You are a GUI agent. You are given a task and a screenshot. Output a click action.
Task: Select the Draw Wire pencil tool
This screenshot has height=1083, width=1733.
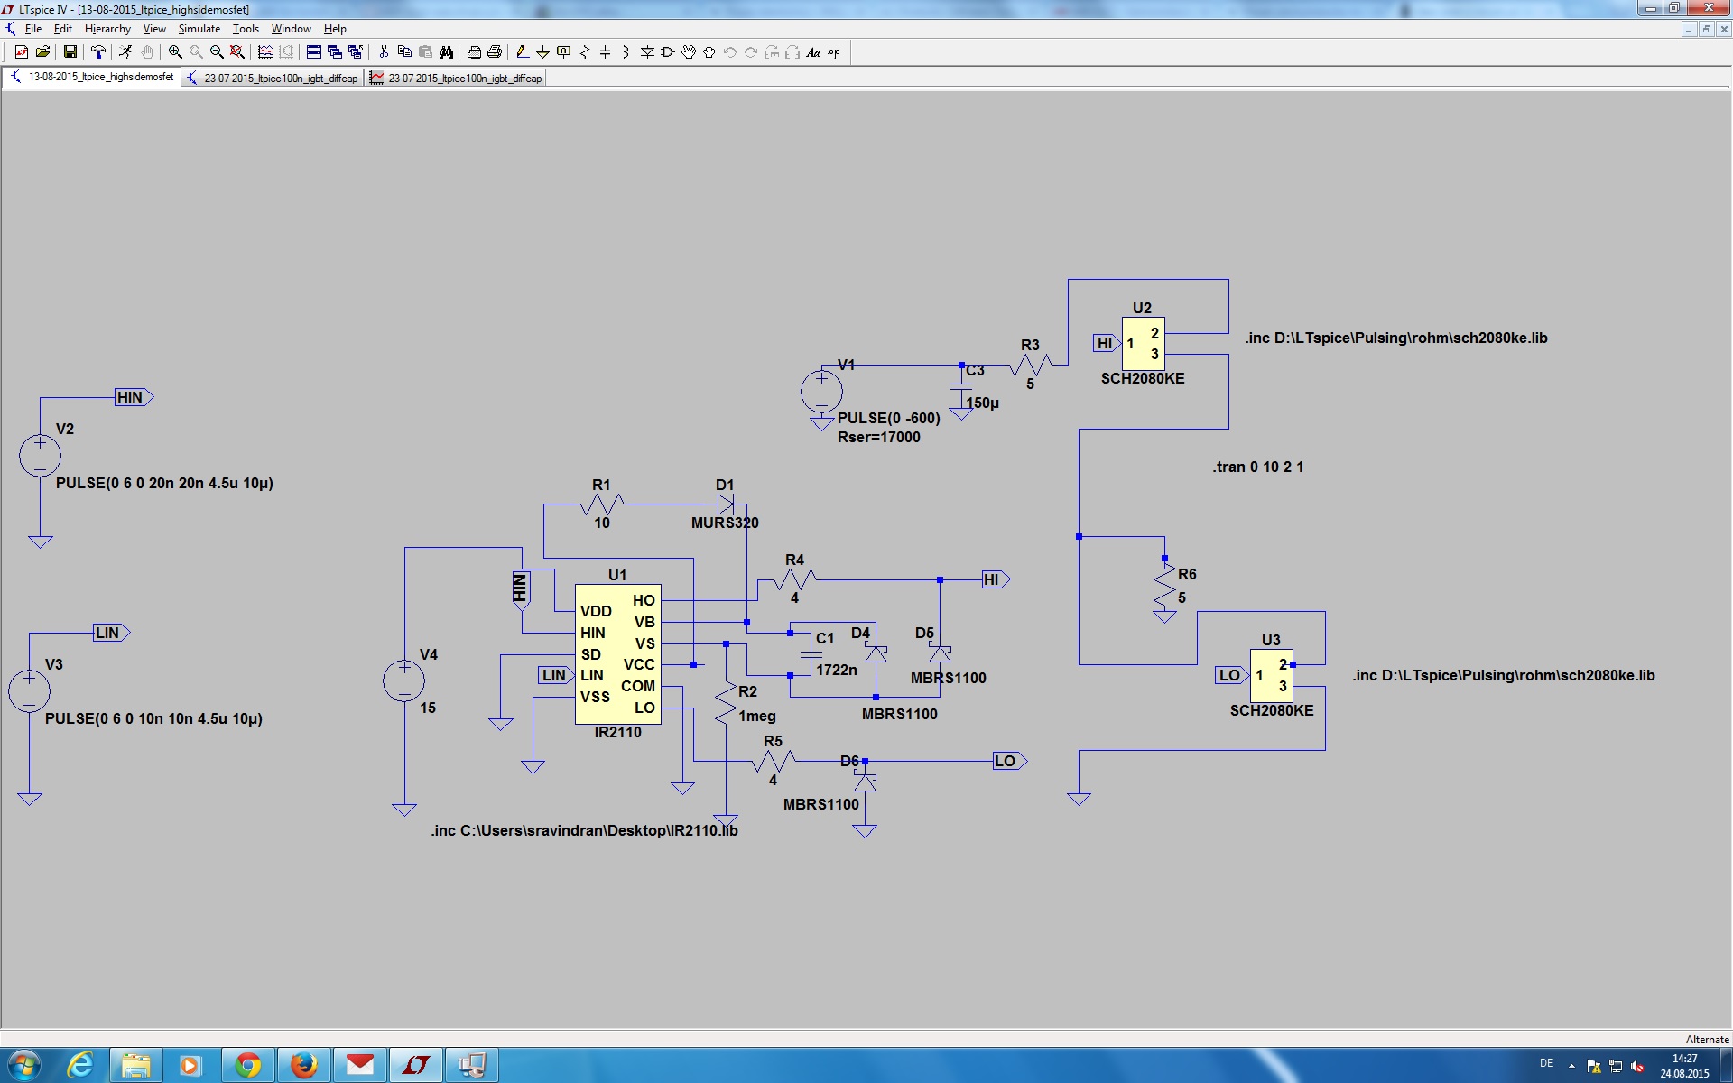[522, 52]
